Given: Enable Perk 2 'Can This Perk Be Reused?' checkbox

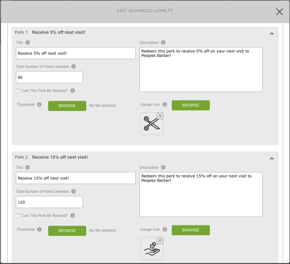Looking at the screenshot, I should click(x=18, y=216).
